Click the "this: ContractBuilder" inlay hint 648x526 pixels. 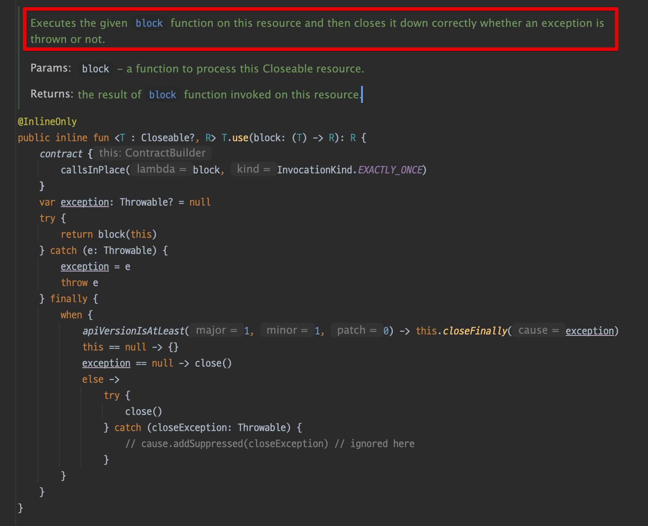[x=152, y=153]
